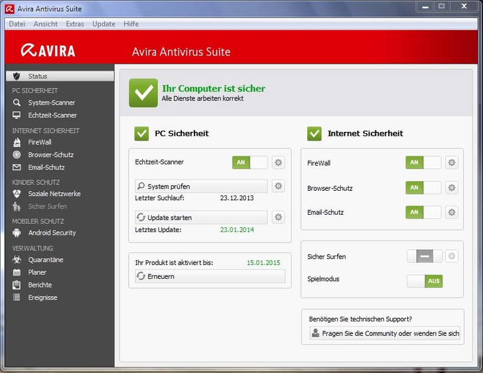Click the Ereignisse list icon
The width and height of the screenshot is (483, 373).
pyautogui.click(x=17, y=297)
